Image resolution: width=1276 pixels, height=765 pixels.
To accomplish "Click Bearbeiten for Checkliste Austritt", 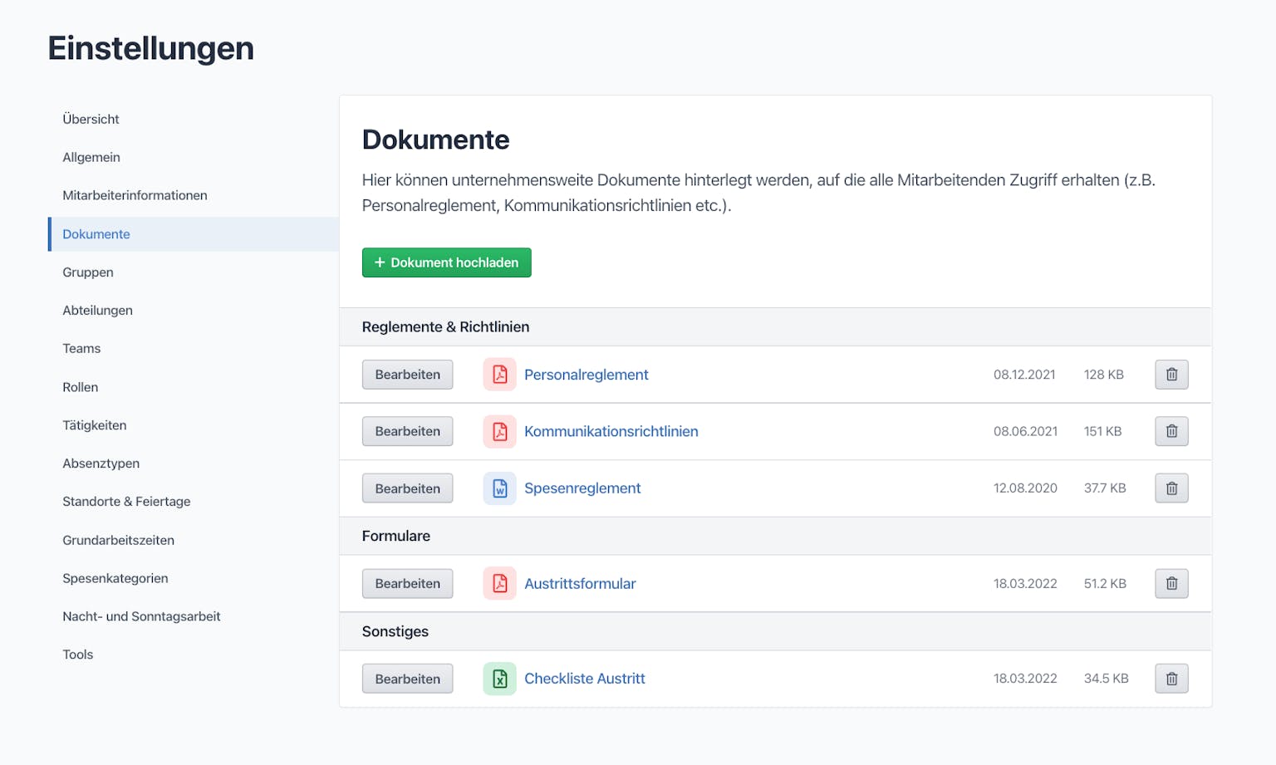I will pyautogui.click(x=407, y=679).
